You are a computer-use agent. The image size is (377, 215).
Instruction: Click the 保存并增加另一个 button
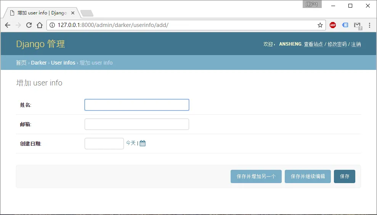256,176
